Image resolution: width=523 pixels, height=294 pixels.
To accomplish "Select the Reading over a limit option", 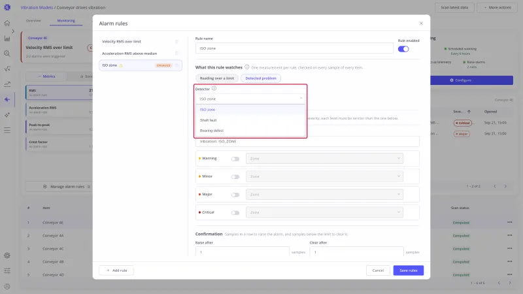I will pyautogui.click(x=217, y=78).
